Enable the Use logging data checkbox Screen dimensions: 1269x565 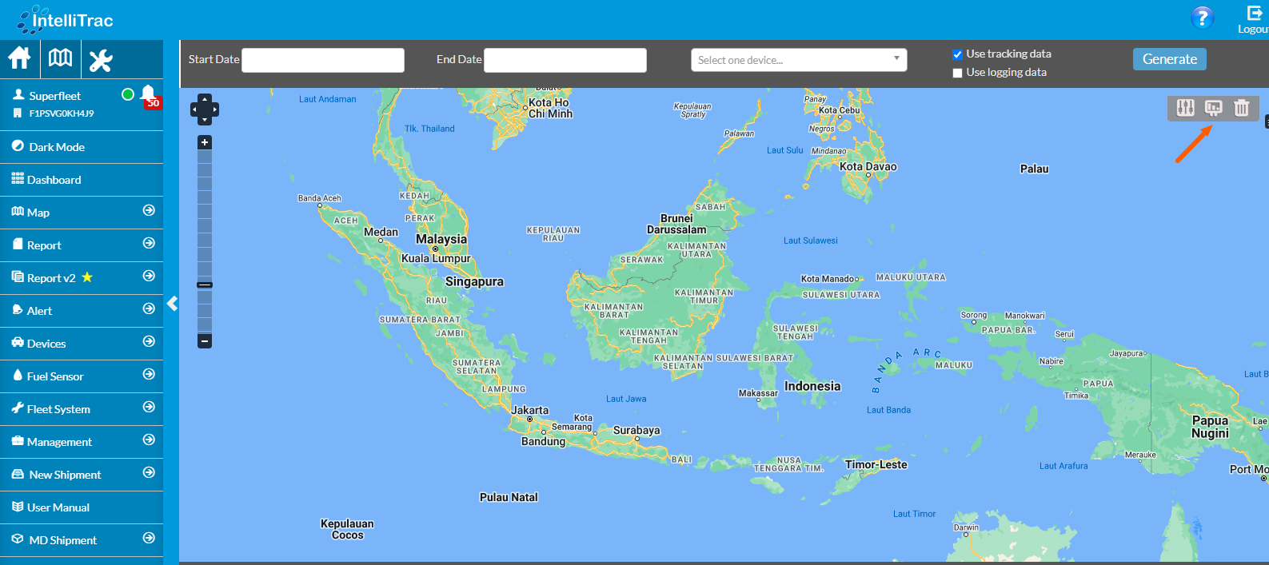[957, 73]
